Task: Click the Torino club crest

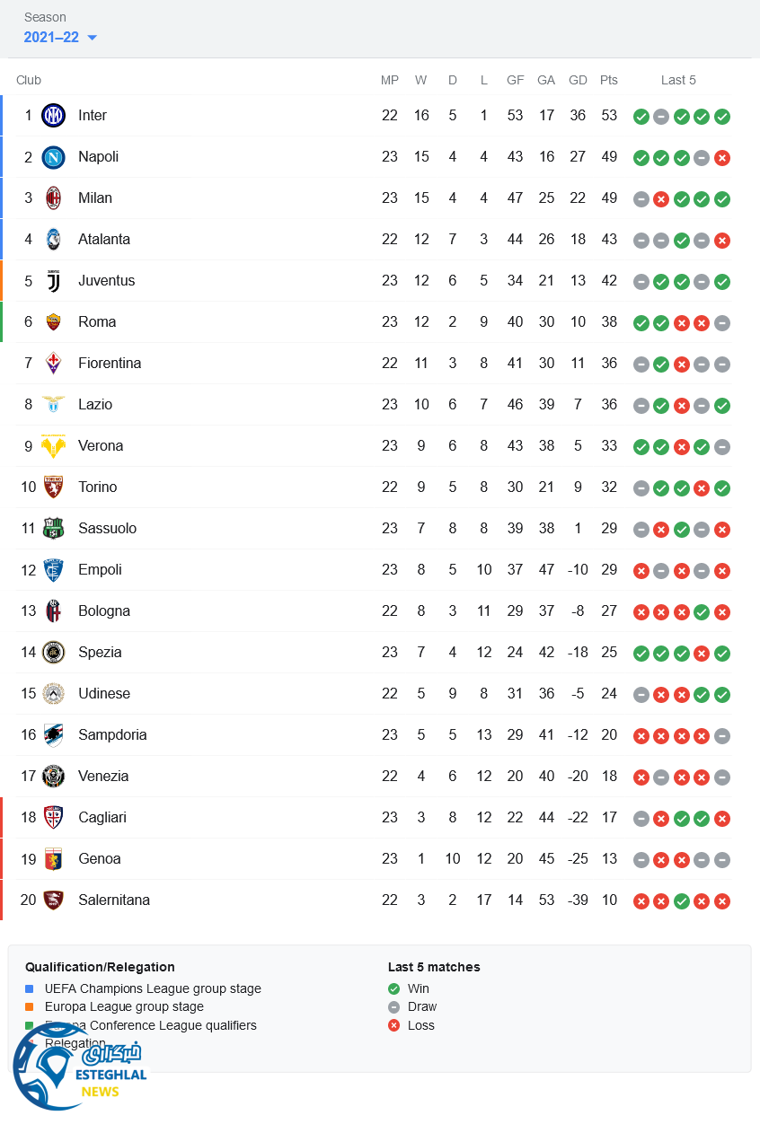Action: (x=54, y=487)
